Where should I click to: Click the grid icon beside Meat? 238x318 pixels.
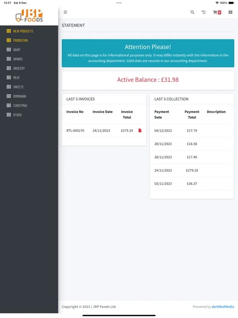point(9,77)
